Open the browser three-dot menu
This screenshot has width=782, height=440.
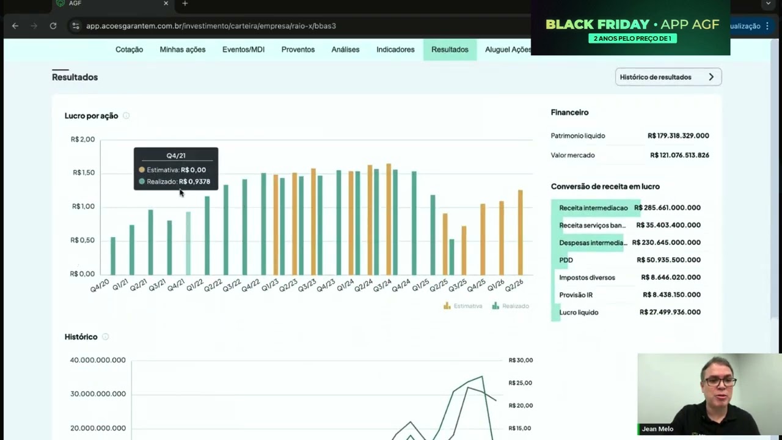tap(767, 26)
